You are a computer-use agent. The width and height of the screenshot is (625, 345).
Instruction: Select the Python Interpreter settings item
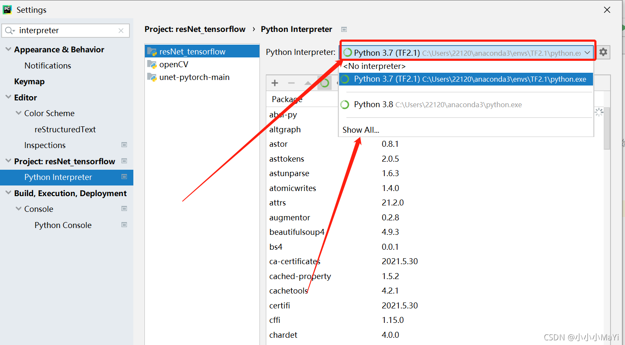click(66, 177)
